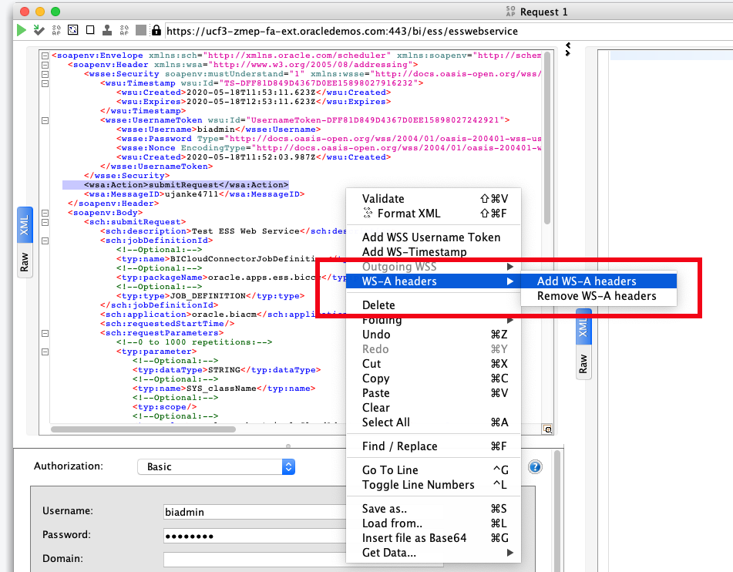Submit the request with the green play icon
The height and width of the screenshot is (572, 733).
(21, 31)
